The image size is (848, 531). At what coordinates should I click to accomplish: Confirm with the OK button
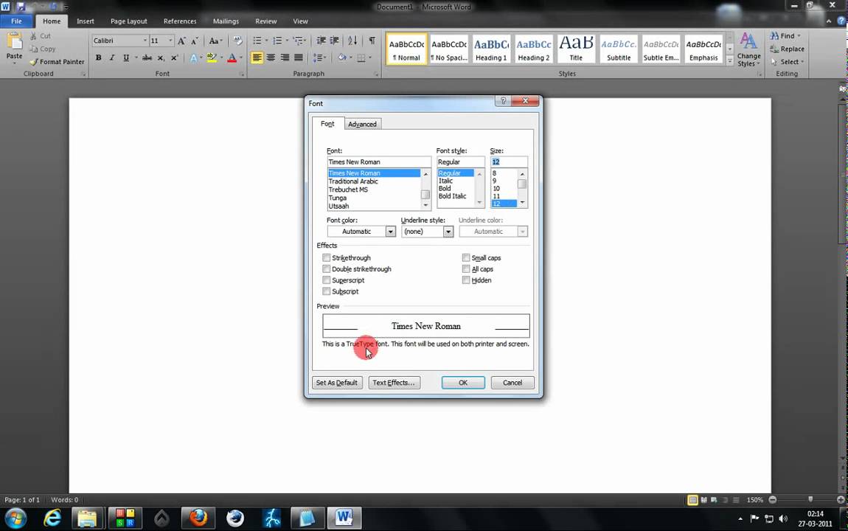point(463,383)
